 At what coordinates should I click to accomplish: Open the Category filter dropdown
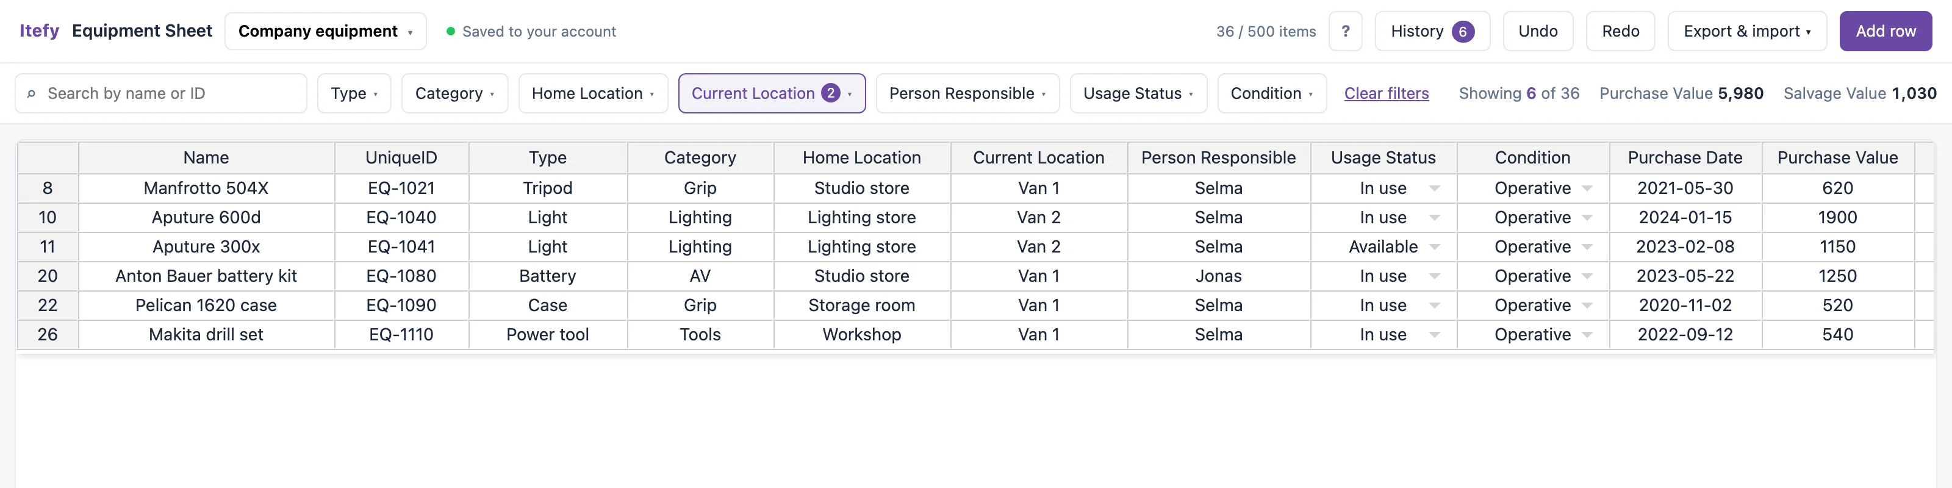tap(454, 93)
